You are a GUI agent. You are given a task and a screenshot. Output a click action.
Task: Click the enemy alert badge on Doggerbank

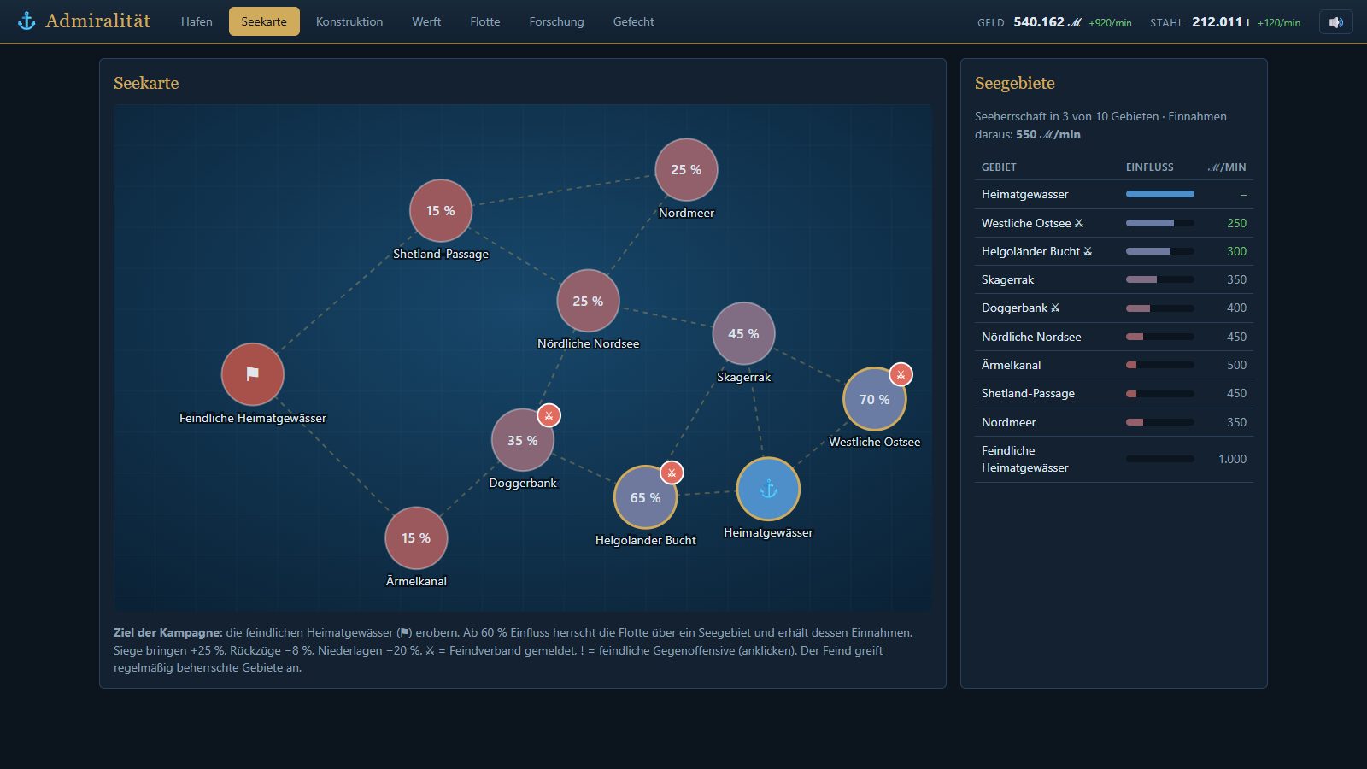(549, 415)
